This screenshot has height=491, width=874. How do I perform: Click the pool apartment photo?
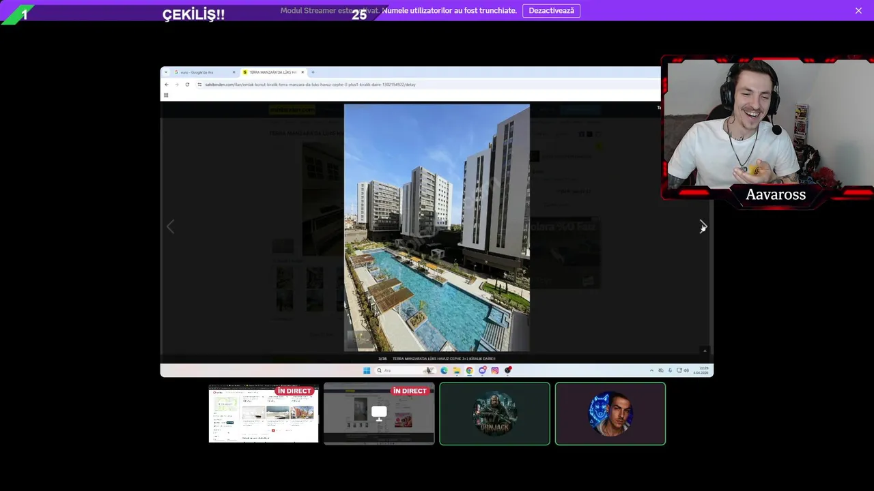coord(437,228)
